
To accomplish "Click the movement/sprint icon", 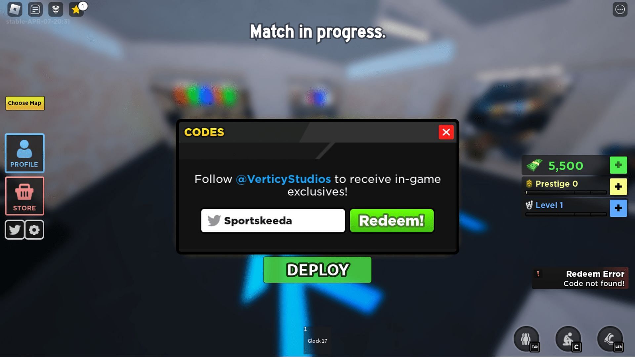I will (610, 338).
